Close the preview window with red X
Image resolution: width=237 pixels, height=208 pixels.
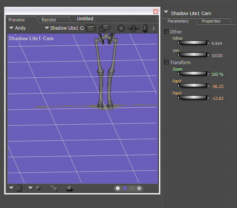coord(156,12)
